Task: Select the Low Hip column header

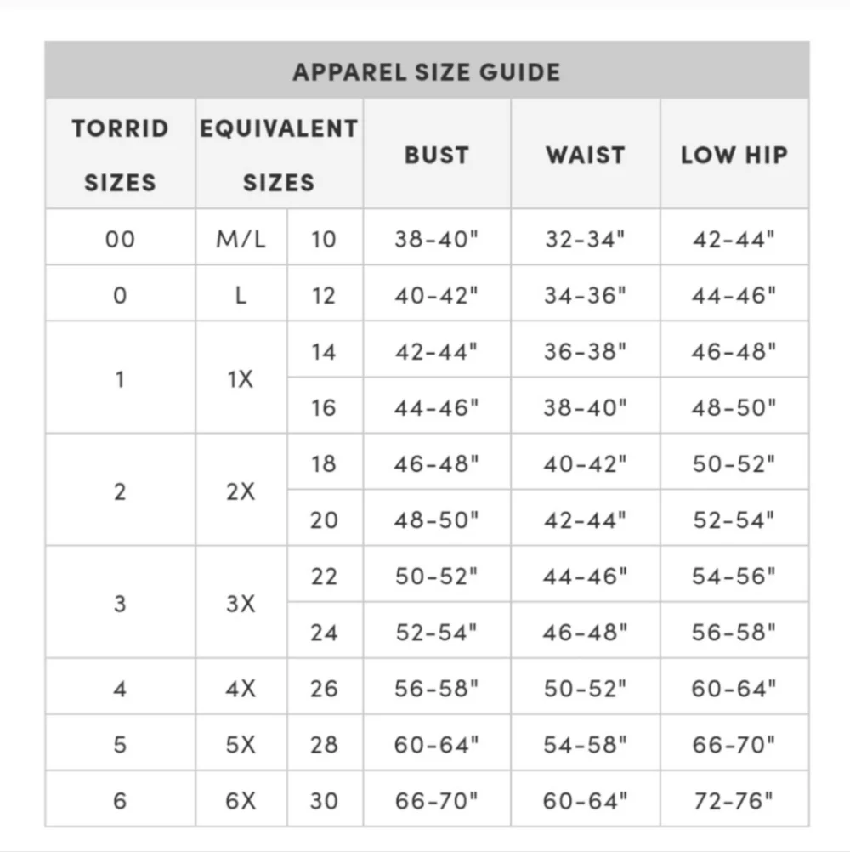Action: 734,155
